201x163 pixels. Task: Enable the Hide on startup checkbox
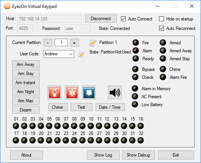(161, 19)
